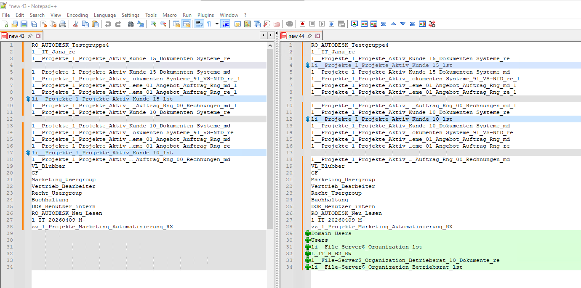Close the new 43 tab
The height and width of the screenshot is (288, 581).
38,36
